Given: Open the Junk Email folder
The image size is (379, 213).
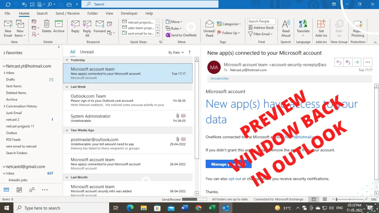Looking at the screenshot, I should [x=14, y=113].
